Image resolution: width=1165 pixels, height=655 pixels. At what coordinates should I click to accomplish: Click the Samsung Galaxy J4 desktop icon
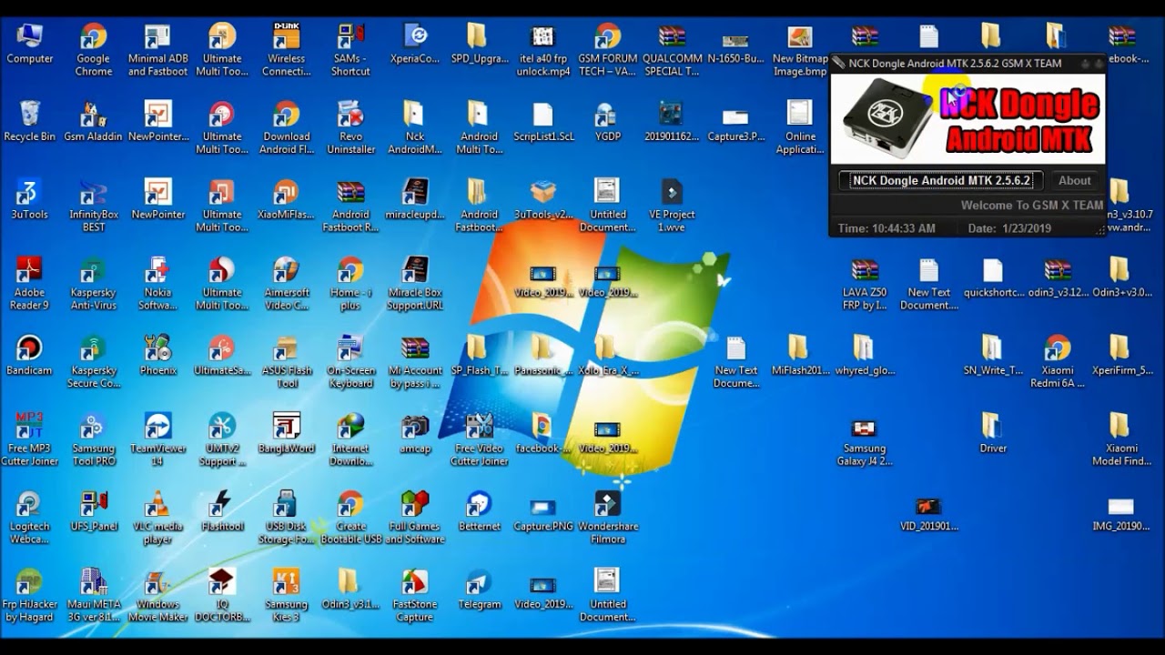tap(864, 439)
